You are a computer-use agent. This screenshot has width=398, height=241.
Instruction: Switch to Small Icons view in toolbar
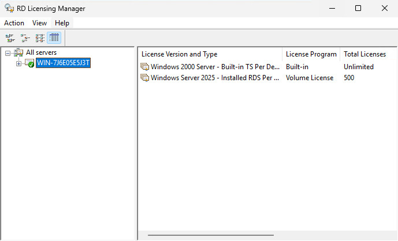(x=25, y=38)
